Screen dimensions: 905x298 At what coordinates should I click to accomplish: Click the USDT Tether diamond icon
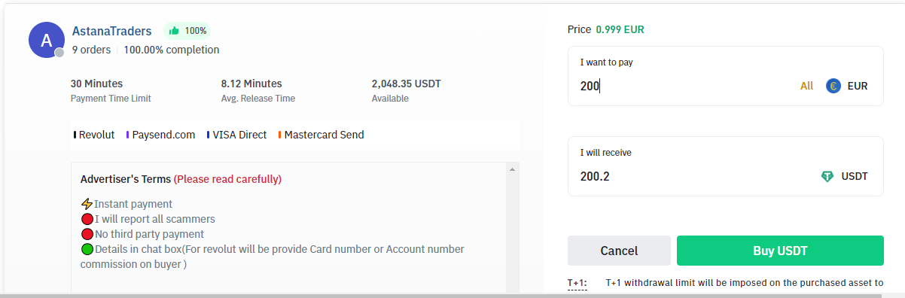pos(827,176)
